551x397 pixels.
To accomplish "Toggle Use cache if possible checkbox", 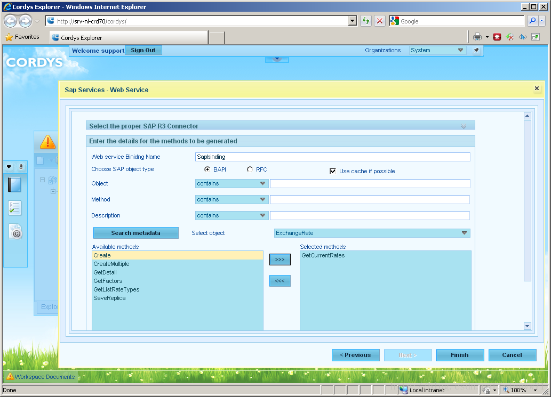I will point(332,171).
